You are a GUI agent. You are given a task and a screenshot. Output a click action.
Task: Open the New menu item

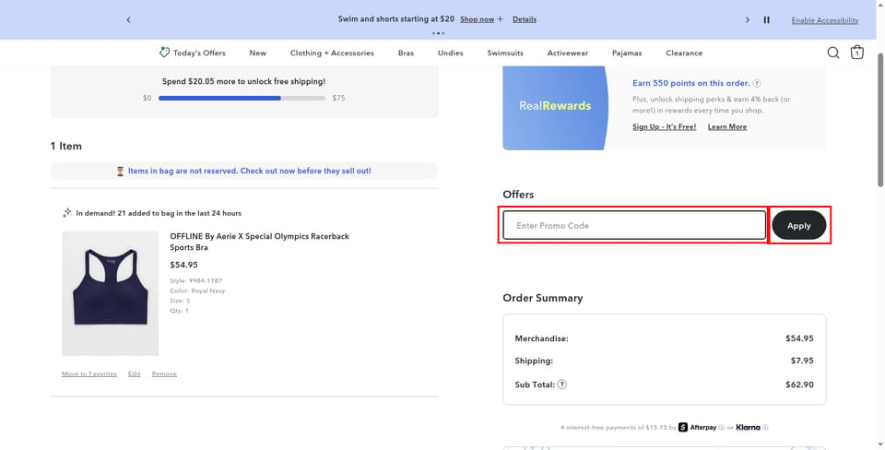coord(258,53)
